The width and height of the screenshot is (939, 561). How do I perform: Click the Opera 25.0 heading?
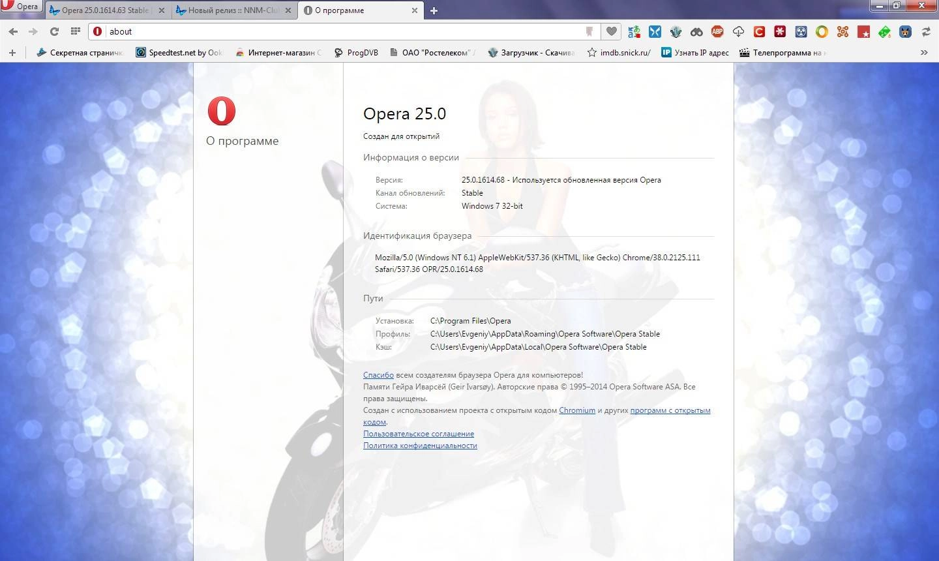click(x=404, y=114)
